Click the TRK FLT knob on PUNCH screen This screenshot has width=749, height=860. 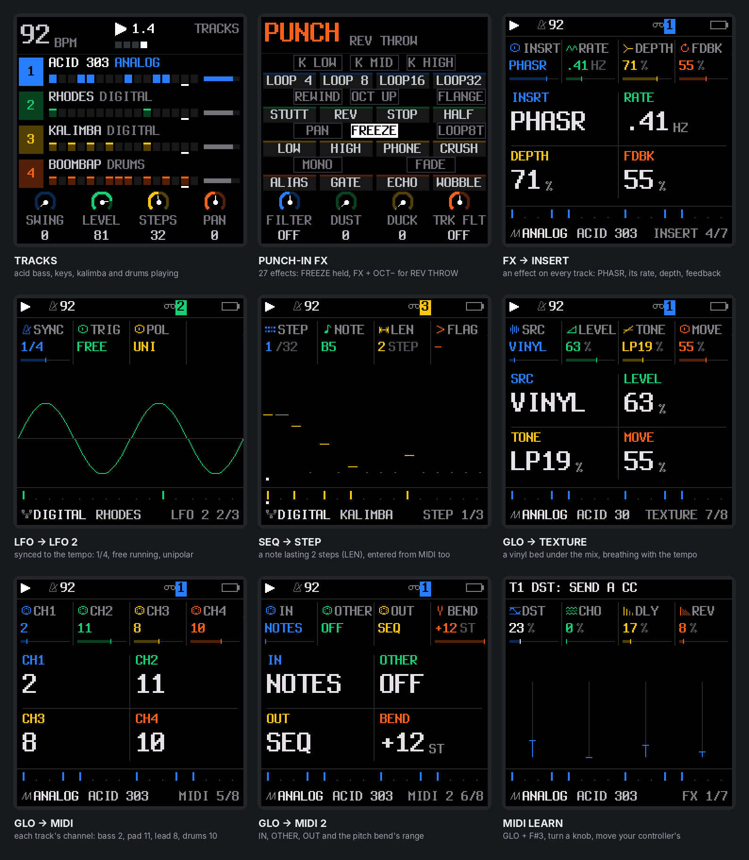click(x=459, y=201)
